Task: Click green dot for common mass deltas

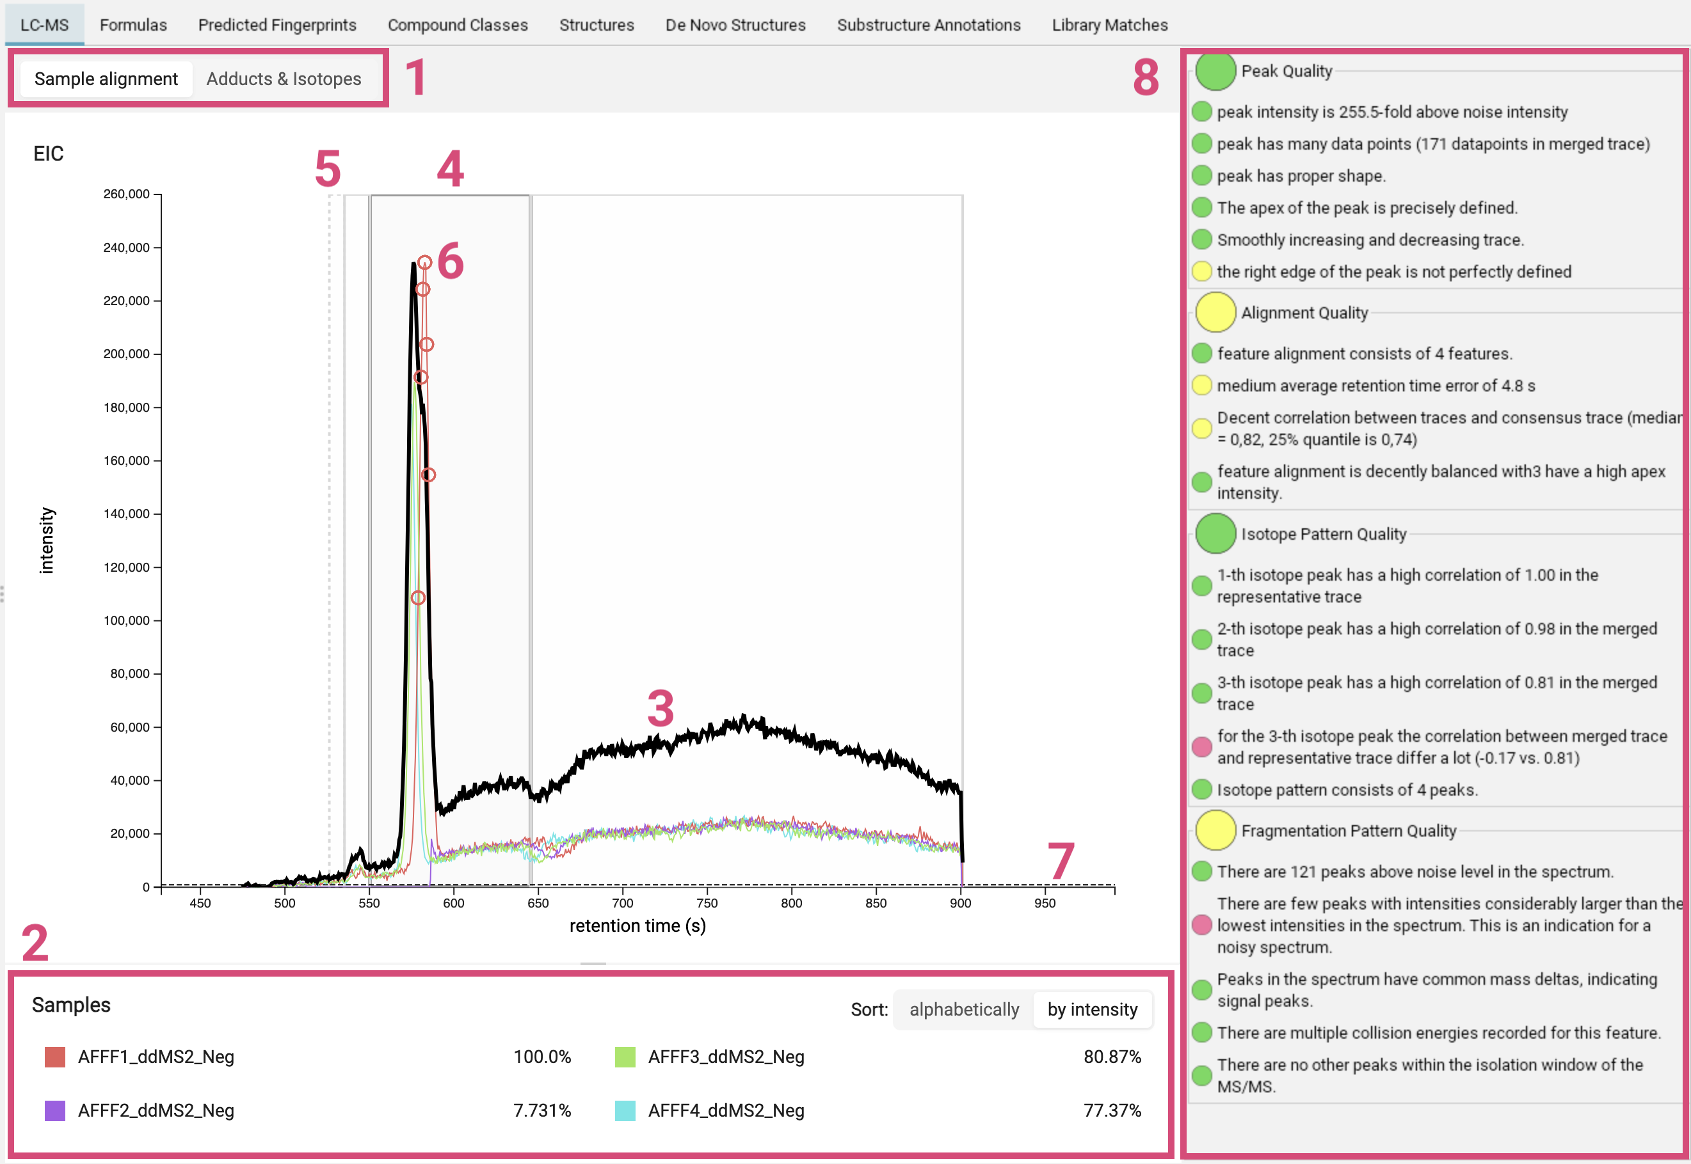Action: pyautogui.click(x=1201, y=989)
